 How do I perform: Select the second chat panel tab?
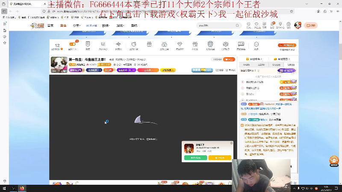pyautogui.click(x=261, y=65)
